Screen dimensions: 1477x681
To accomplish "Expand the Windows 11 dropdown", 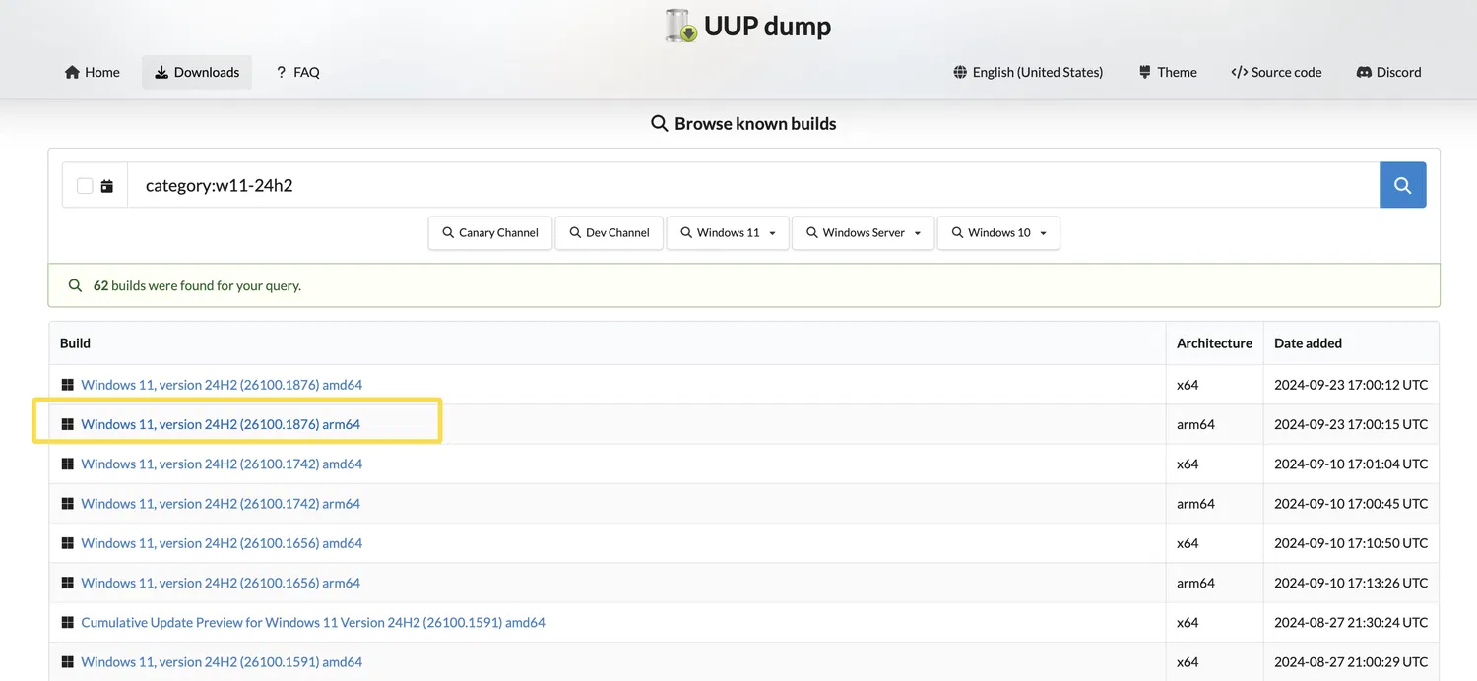I will pos(728,233).
